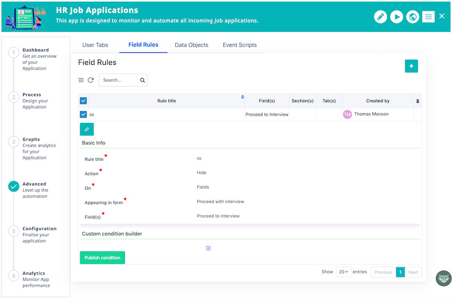The height and width of the screenshot is (298, 453).
Task: Click step circle number 3
Action: [14, 142]
